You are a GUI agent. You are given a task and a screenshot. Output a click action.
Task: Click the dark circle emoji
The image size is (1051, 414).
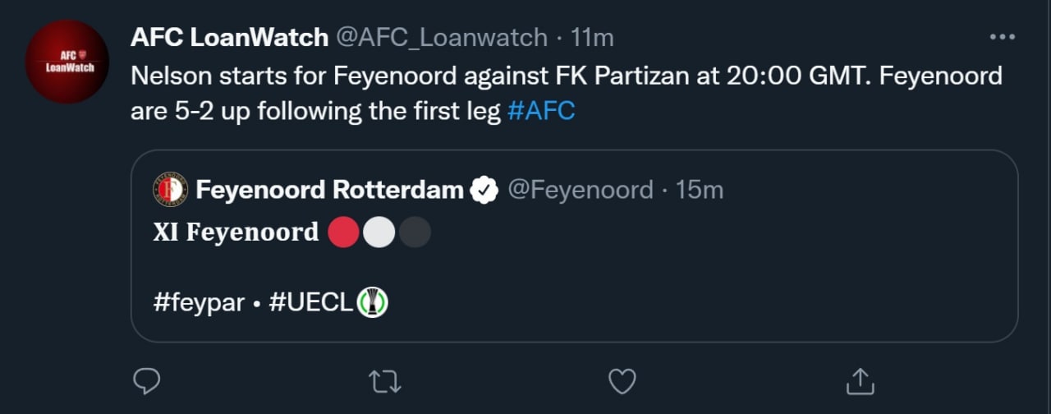point(414,232)
